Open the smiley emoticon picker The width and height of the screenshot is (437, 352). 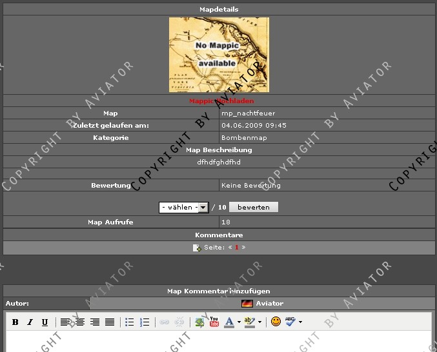276,322
